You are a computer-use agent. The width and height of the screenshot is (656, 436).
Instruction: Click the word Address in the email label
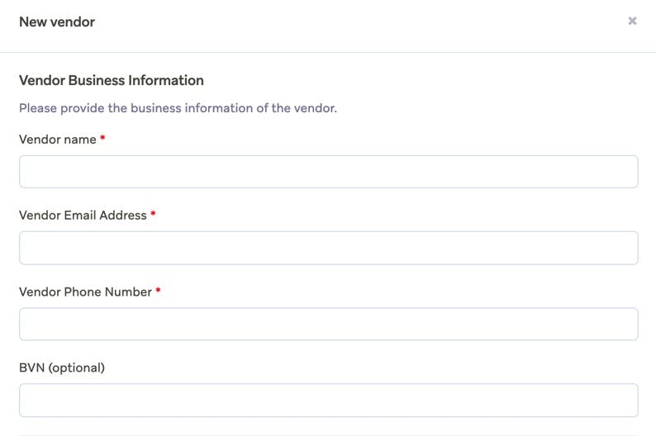122,216
